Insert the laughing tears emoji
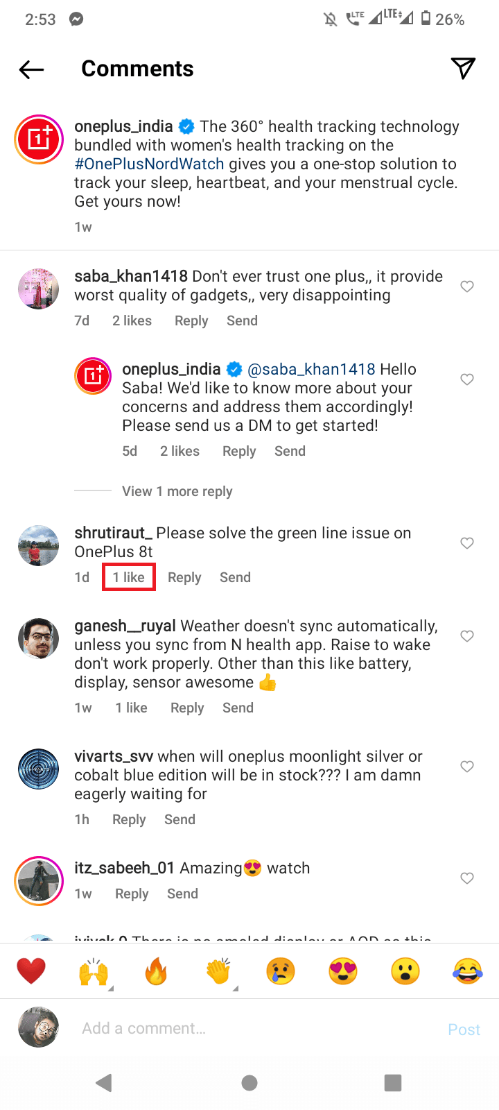Screen dimensions: 499x1110 [x=468, y=971]
